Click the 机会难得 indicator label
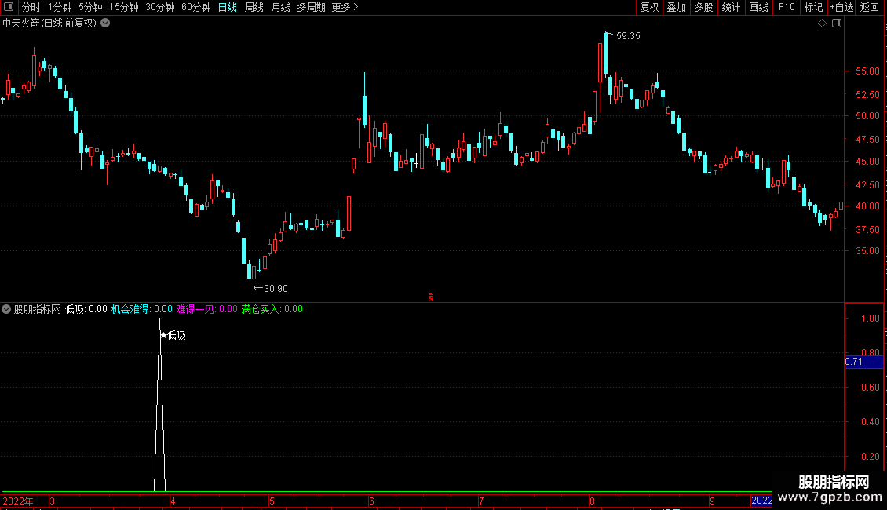The width and height of the screenshot is (887, 510). (141, 309)
